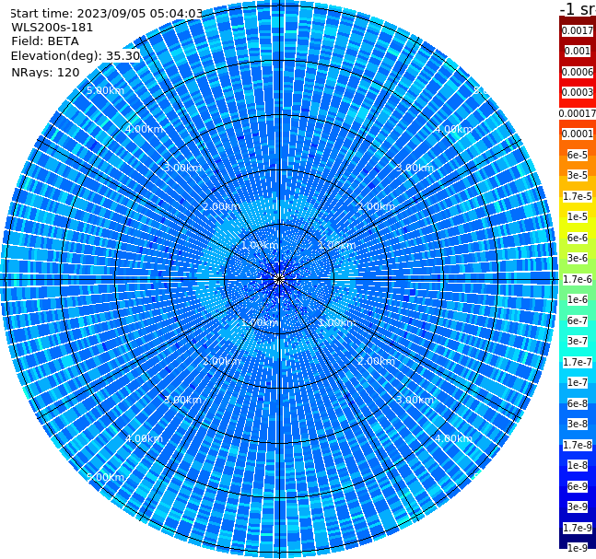This screenshot has width=596, height=559.
Task: Click the 6e-8 colorbar tick label
Action: 578,403
